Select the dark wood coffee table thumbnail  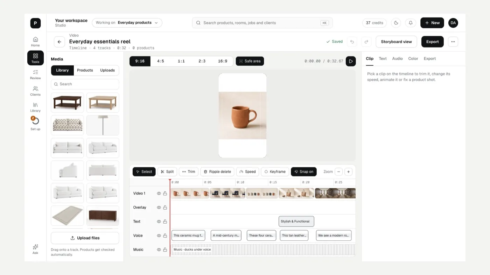(x=68, y=103)
